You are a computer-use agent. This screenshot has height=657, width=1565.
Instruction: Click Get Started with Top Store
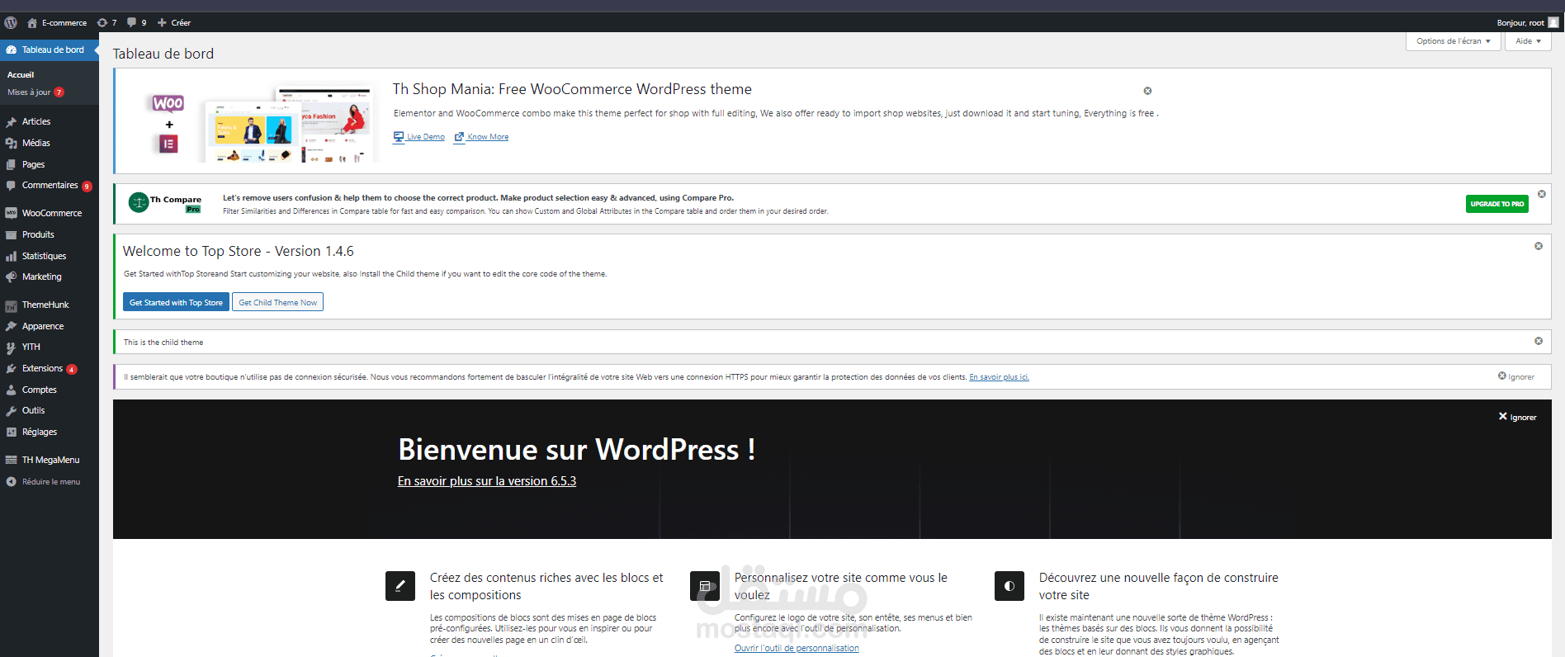176,303
